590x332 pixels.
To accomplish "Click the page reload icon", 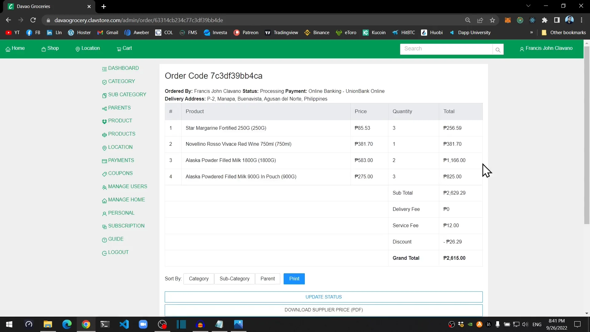I will point(33,20).
